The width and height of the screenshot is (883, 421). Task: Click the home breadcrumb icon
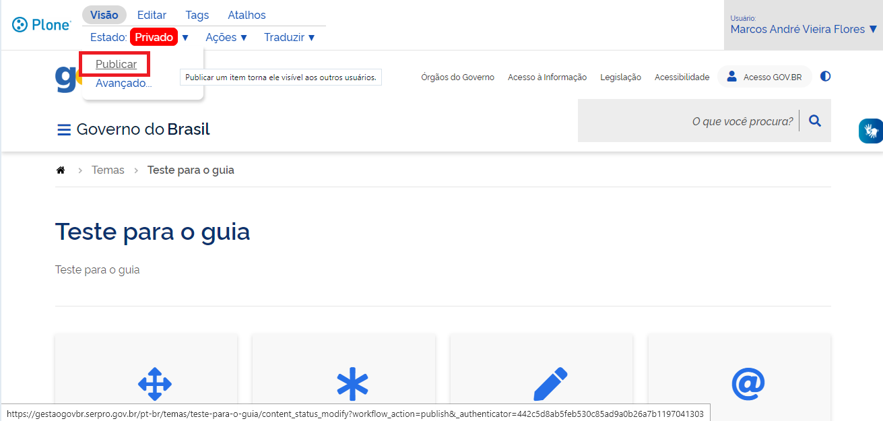point(60,170)
